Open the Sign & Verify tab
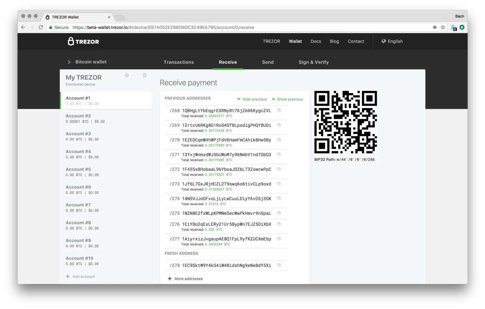 coord(313,62)
